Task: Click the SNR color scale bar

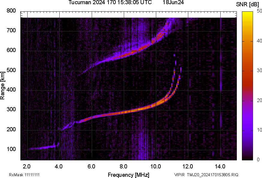Action: point(248,86)
